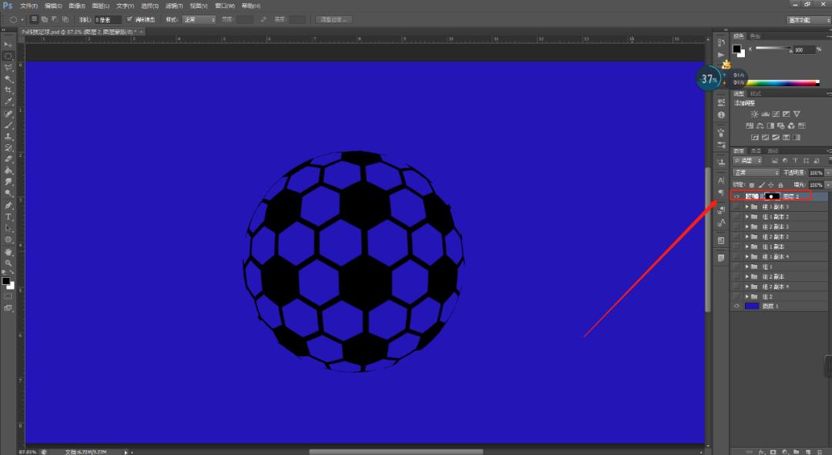Expand the 组 1 副本 3 group

coord(746,207)
